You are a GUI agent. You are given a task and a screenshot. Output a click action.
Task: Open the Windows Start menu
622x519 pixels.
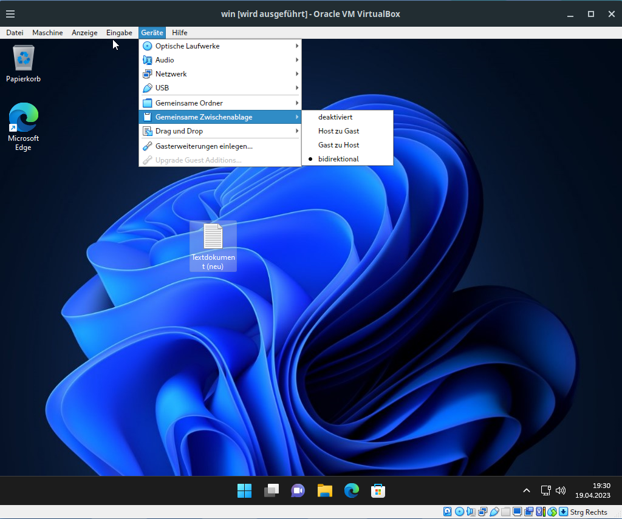[x=244, y=490]
